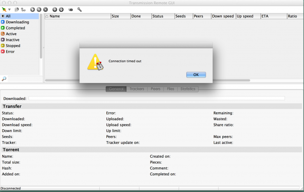Remove the torrent with the X icon

tap(46, 10)
